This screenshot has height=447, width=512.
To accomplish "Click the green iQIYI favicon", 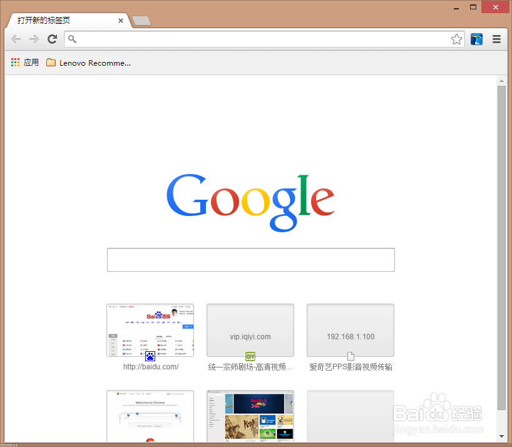I will pos(250,356).
